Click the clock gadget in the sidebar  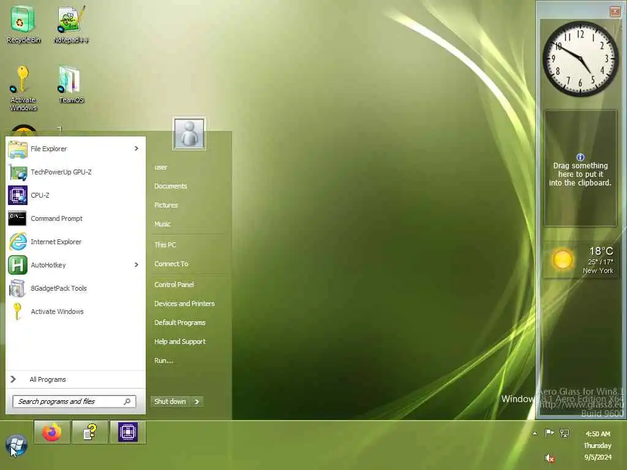(580, 59)
